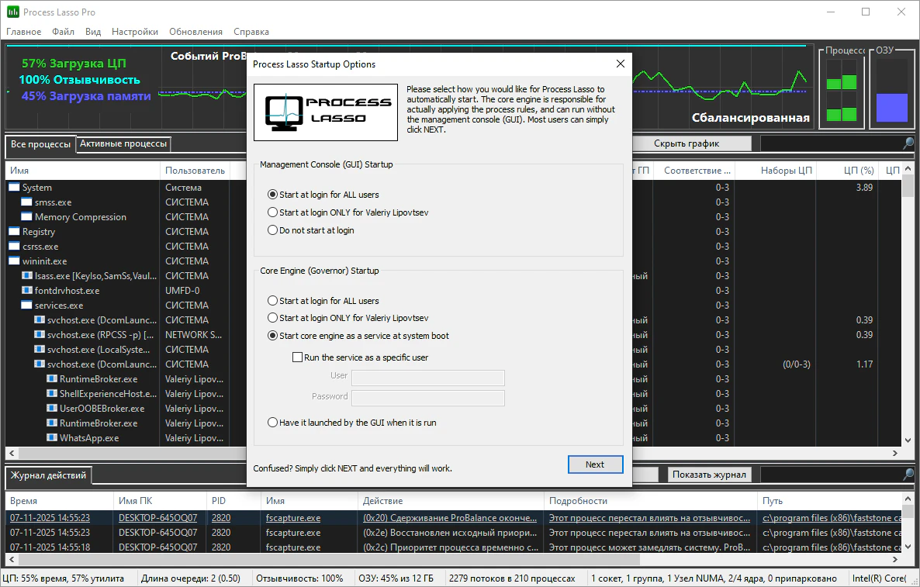
Task: Open the Главное menu
Action: (23, 32)
